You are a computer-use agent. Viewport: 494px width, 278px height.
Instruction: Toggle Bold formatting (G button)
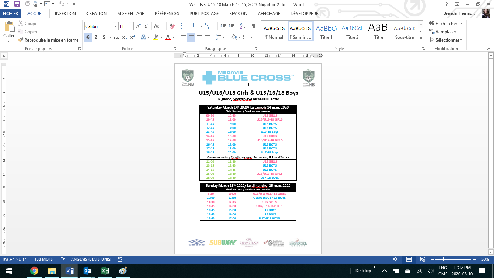click(x=88, y=37)
